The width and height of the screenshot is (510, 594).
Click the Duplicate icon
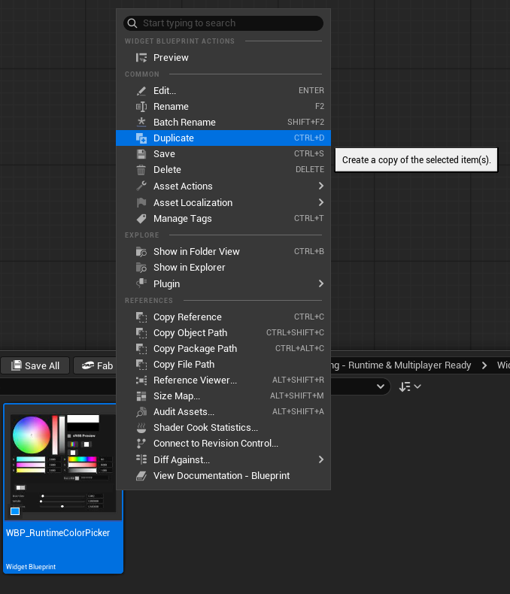pyautogui.click(x=141, y=138)
